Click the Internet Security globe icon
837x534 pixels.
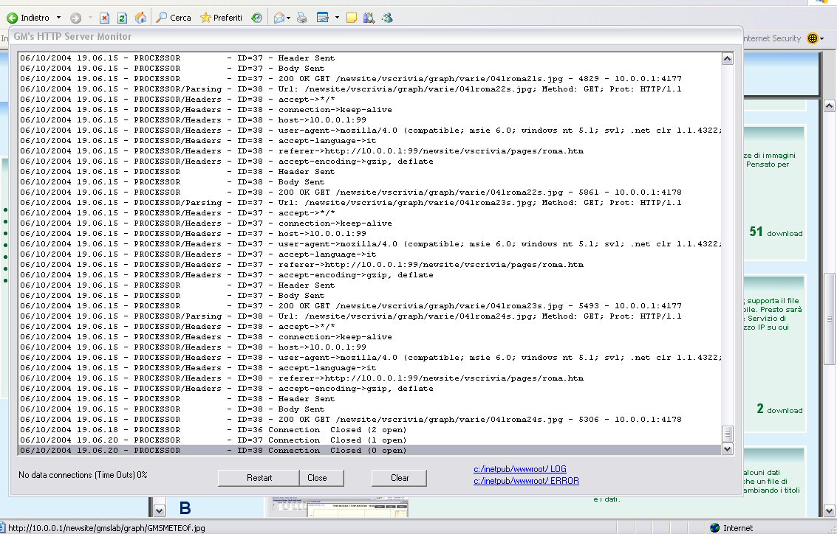coord(813,38)
